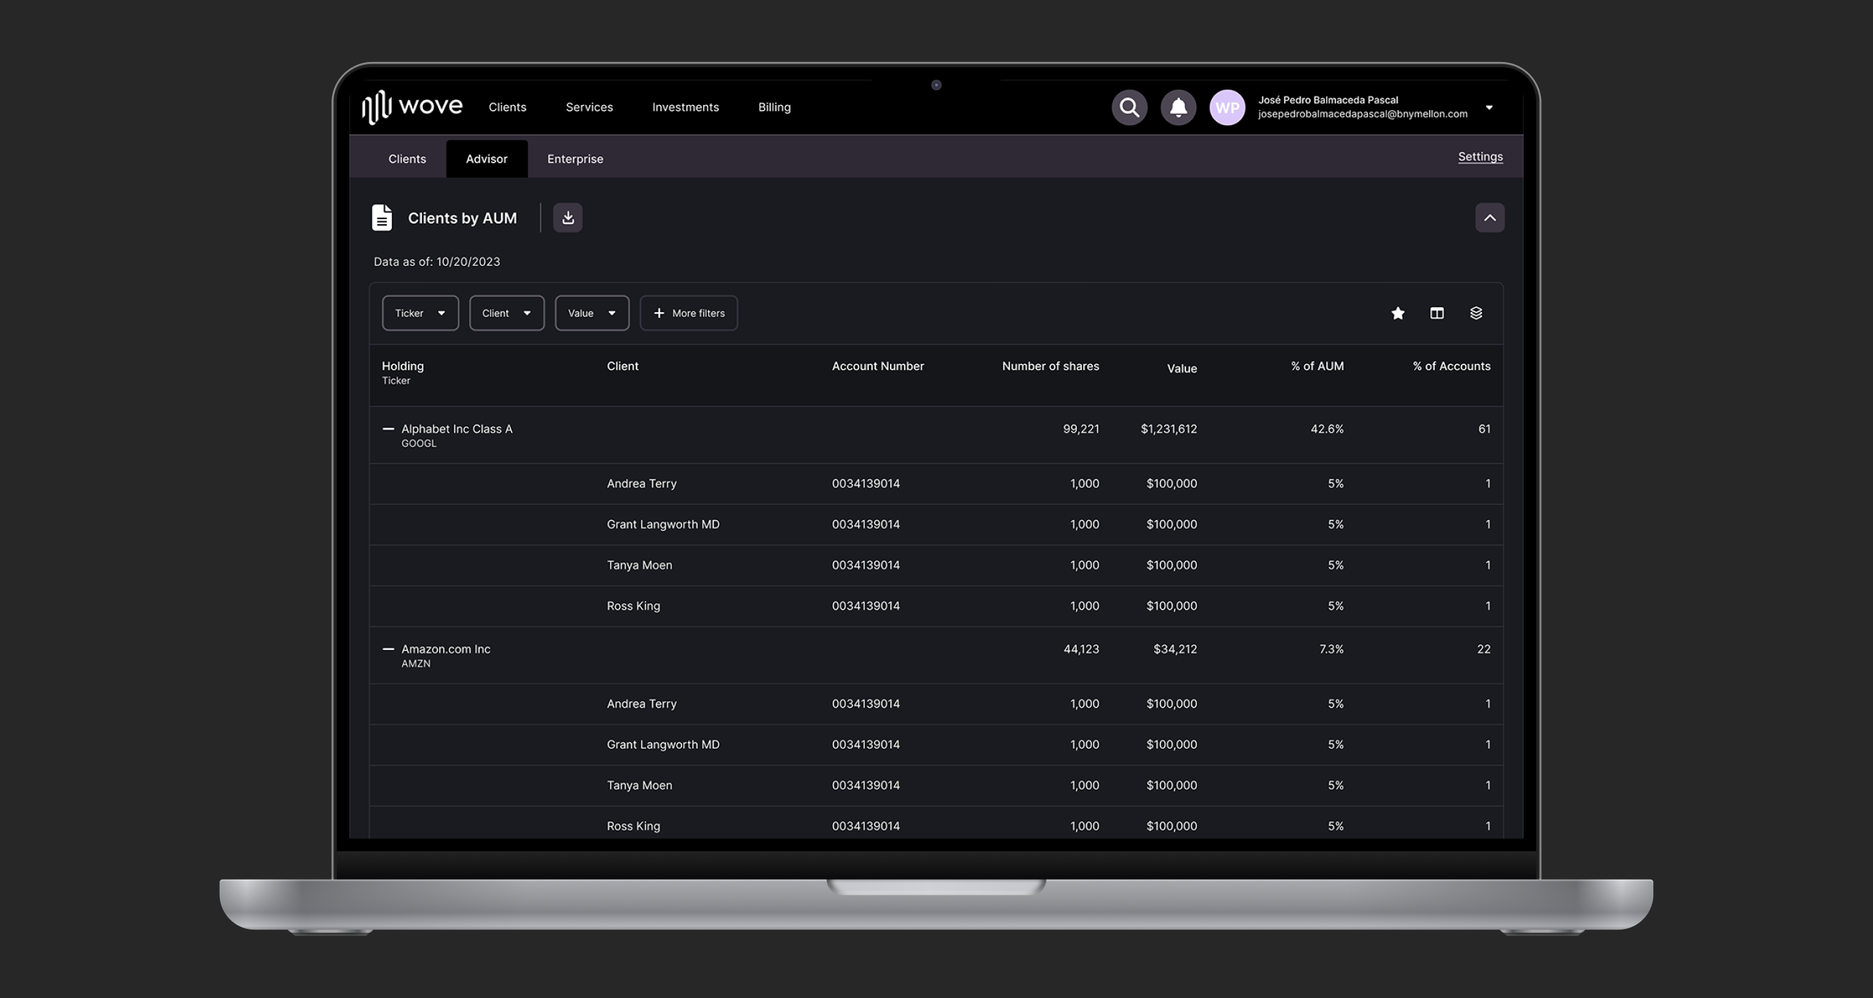
Task: Click Alphabet accounts count 61
Action: click(1484, 429)
